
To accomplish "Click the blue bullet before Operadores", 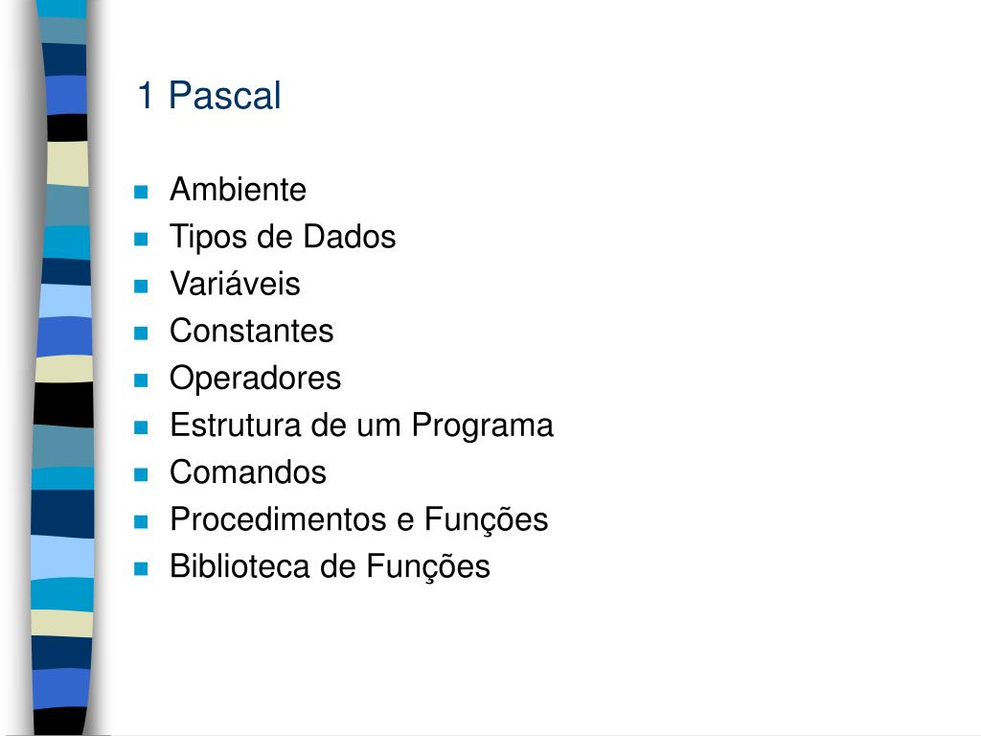I will pos(141,380).
